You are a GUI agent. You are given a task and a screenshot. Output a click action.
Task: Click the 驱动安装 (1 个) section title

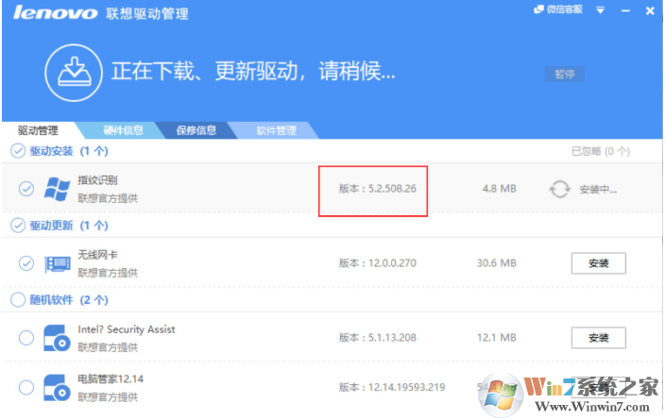tap(69, 151)
